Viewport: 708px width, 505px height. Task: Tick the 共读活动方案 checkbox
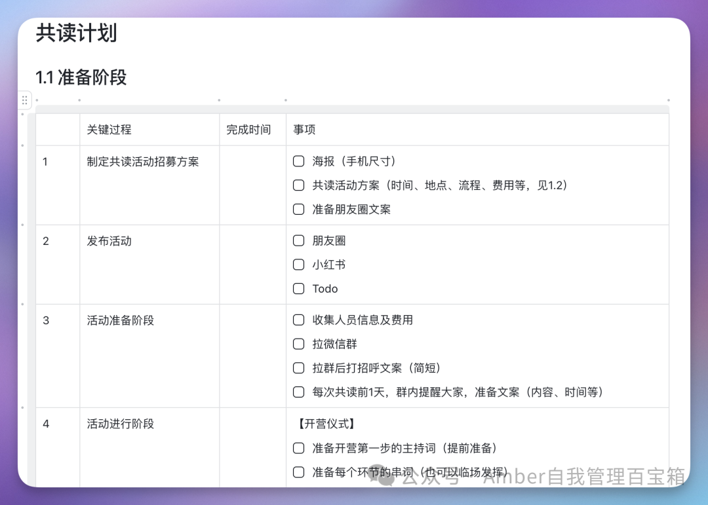[298, 185]
